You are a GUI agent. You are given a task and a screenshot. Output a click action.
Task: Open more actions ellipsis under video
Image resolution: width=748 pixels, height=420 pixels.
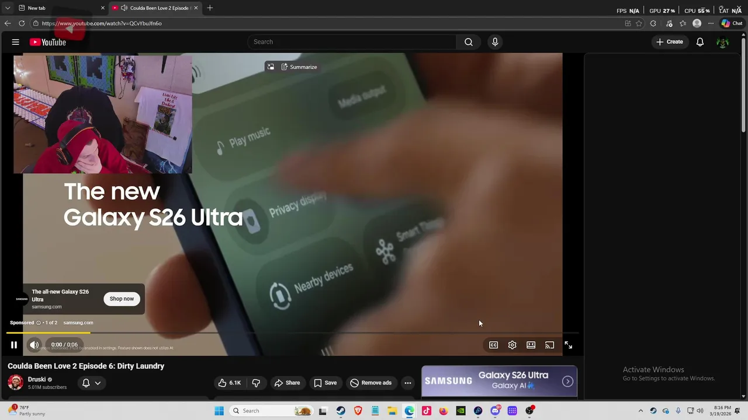pyautogui.click(x=408, y=383)
